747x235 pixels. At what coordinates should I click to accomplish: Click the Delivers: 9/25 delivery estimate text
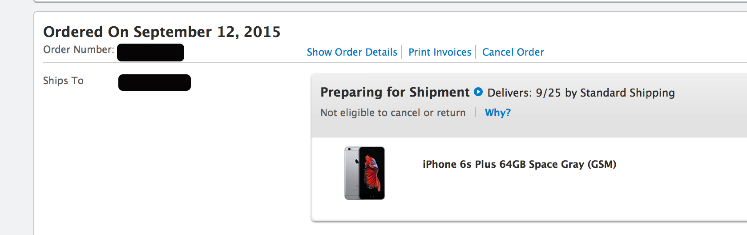coord(524,93)
